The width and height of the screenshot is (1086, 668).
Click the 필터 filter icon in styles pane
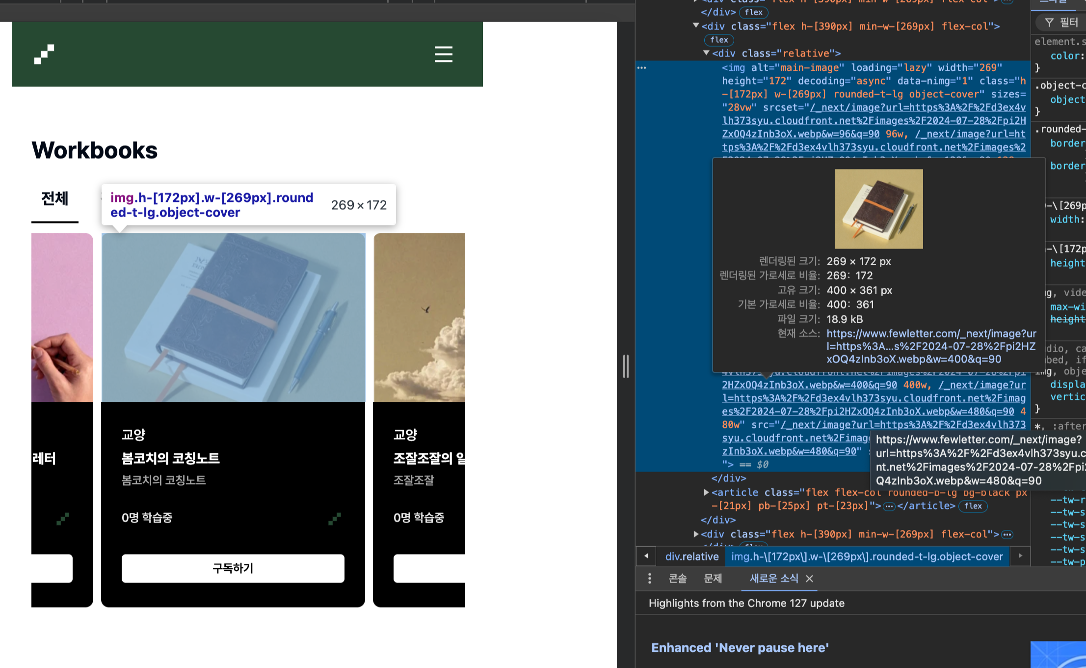[1049, 23]
